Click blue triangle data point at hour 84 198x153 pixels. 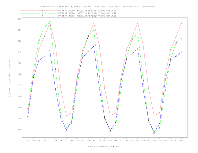(x=182, y=52)
